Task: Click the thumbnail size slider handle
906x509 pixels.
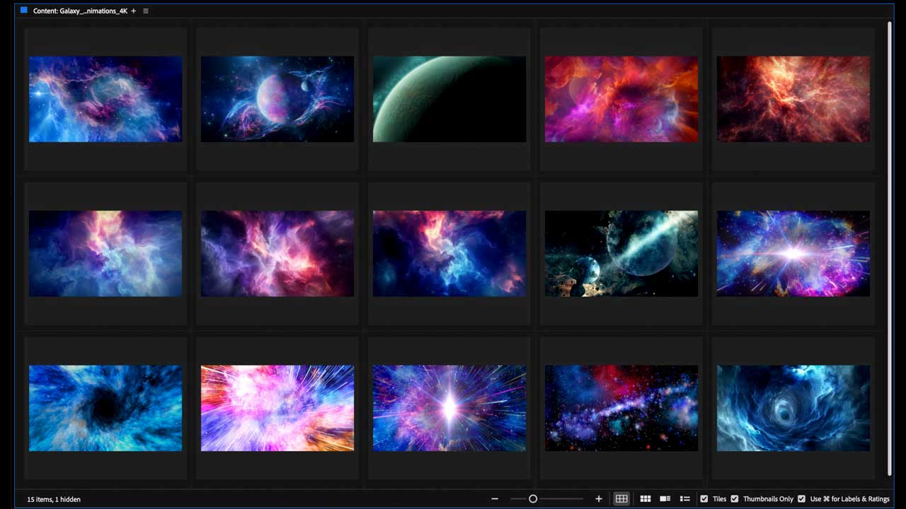Action: 533,499
